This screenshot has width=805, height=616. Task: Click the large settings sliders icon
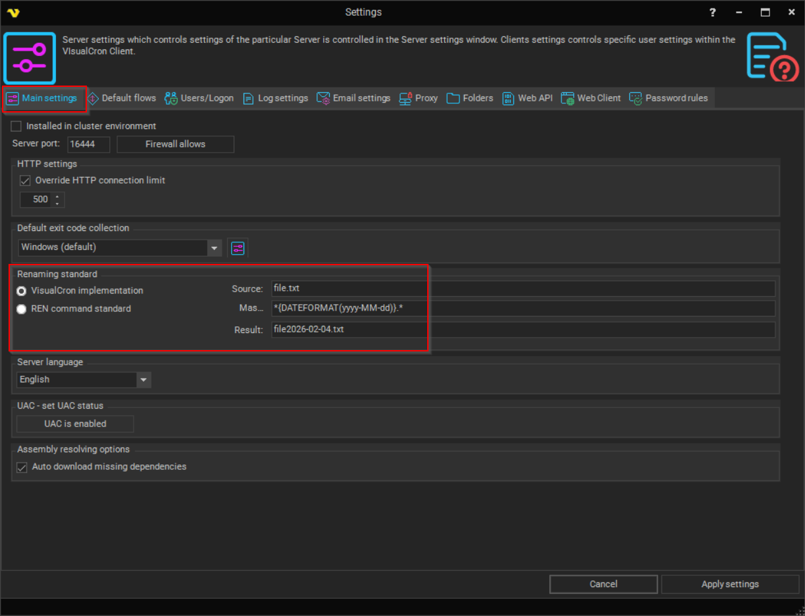coord(30,58)
